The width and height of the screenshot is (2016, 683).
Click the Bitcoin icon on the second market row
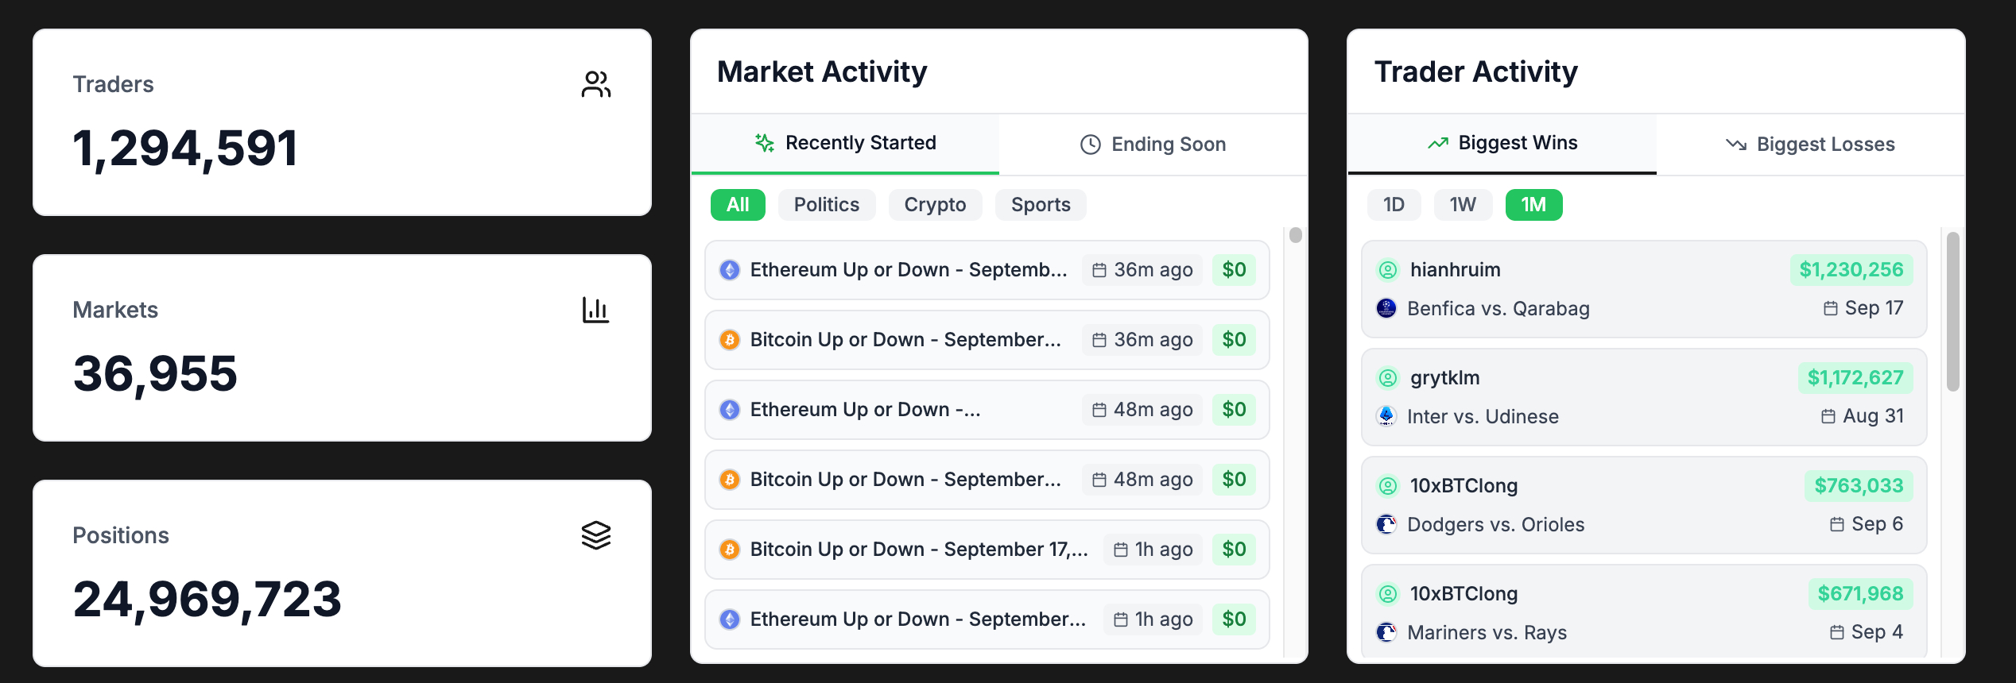pos(730,340)
